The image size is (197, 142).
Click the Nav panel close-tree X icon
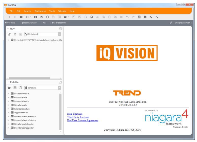pyautogui.click(x=21, y=34)
